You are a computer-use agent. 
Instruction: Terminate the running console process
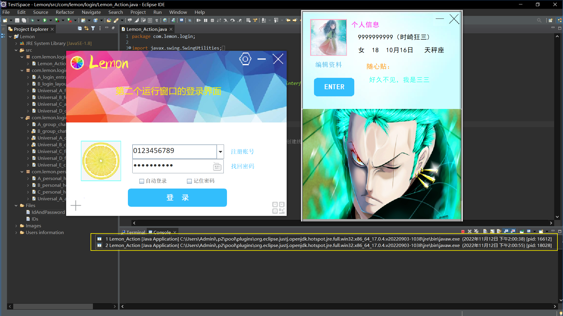(463, 231)
